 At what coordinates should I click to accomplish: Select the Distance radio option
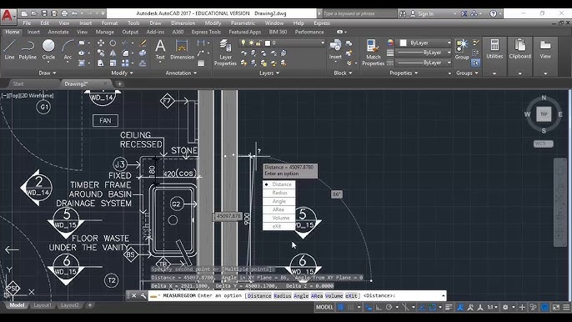(279, 184)
